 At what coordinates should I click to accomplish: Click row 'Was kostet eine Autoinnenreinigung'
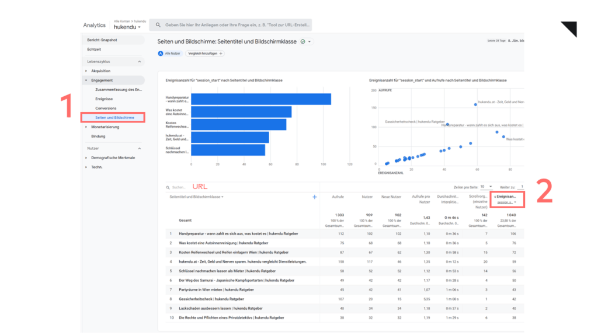point(345,243)
